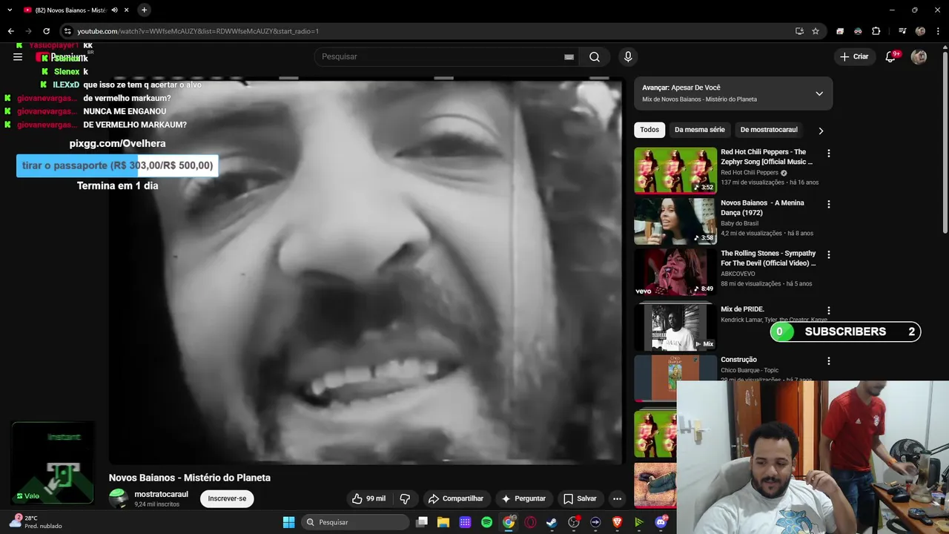Go back in browser history
This screenshot has width=949, height=534.
pyautogui.click(x=10, y=31)
